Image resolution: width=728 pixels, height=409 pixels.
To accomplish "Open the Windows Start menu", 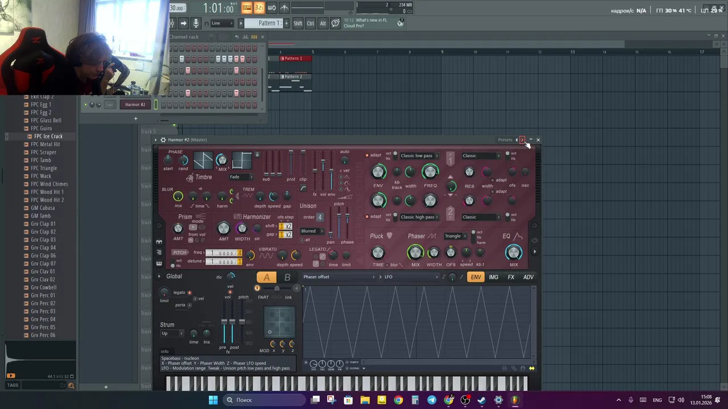I will 213,400.
